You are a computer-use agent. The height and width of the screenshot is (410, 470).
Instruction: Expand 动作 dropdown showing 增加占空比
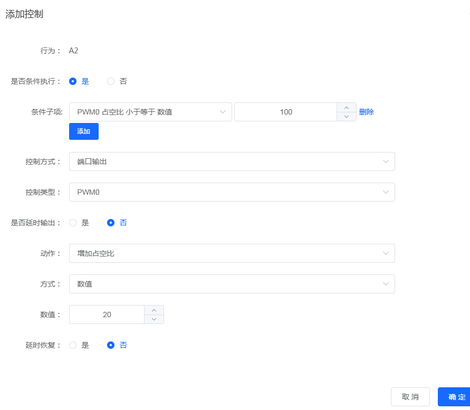(232, 253)
